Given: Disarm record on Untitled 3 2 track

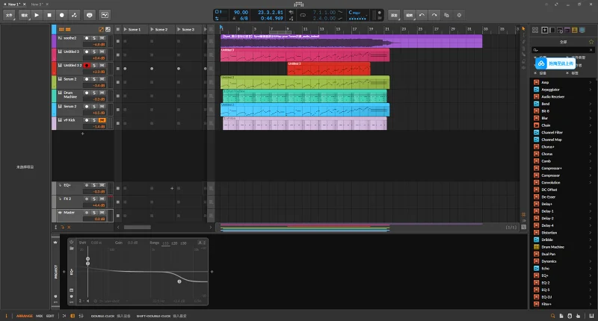Looking at the screenshot, I should pos(87,65).
